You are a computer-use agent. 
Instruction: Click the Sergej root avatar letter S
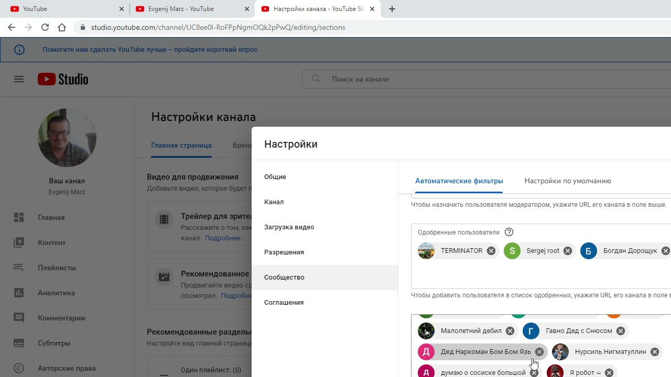pos(512,251)
